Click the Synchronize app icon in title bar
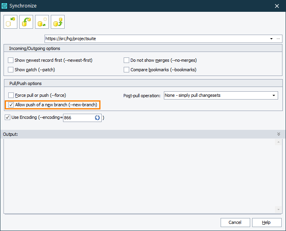 [5, 6]
